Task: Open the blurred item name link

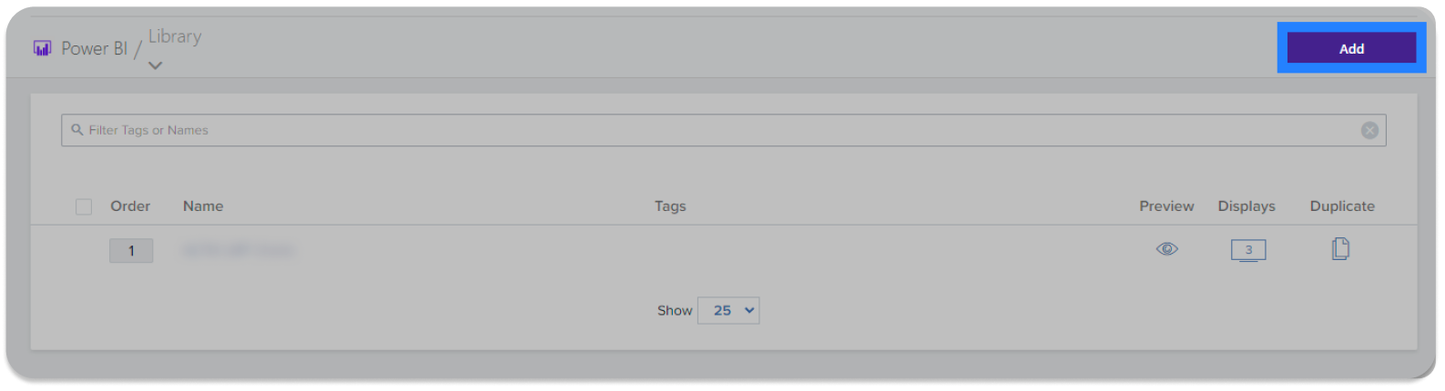Action: click(x=238, y=250)
